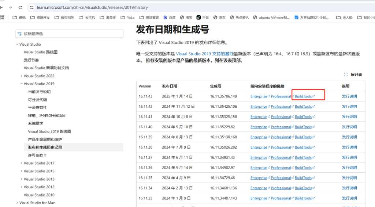Open the 奥益多 bookmark folder
The width and height of the screenshot is (375, 207).
click(x=108, y=18)
